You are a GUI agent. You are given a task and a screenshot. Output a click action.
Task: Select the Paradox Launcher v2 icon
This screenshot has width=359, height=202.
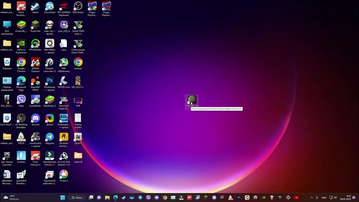coord(50,65)
